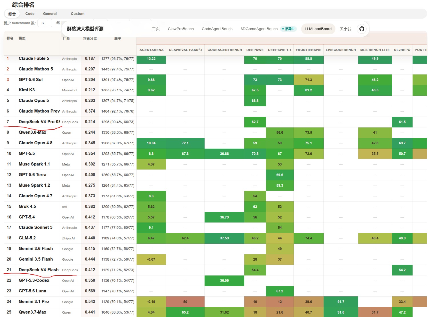Switch to the Code tab
This screenshot has width=428, height=317.
pyautogui.click(x=30, y=14)
